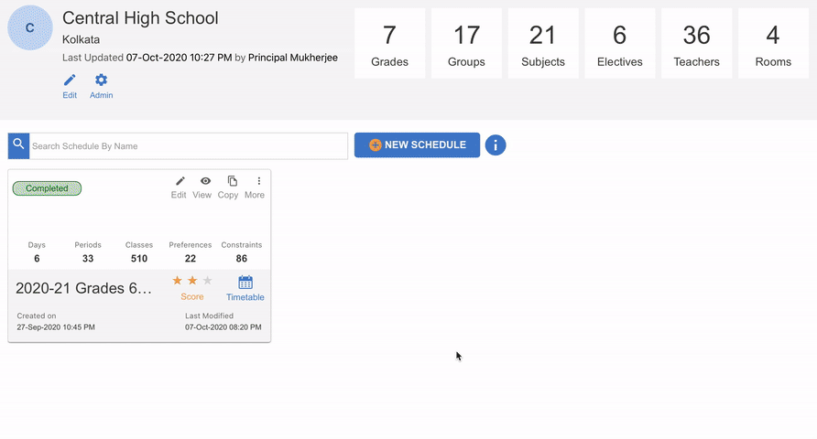The height and width of the screenshot is (439, 817).
Task: Click the Central High School heading
Action: coord(140,18)
